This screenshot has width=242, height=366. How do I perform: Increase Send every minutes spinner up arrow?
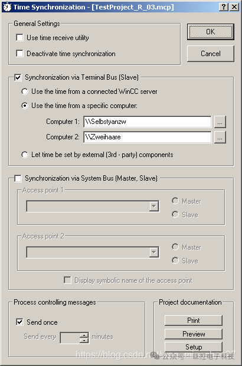coord(84,335)
